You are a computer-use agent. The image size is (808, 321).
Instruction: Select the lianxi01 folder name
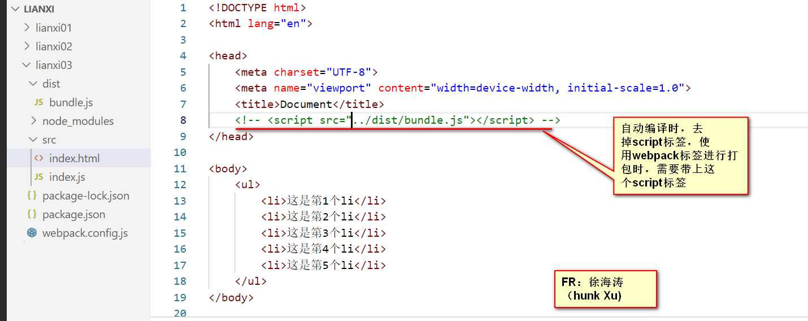[54, 28]
